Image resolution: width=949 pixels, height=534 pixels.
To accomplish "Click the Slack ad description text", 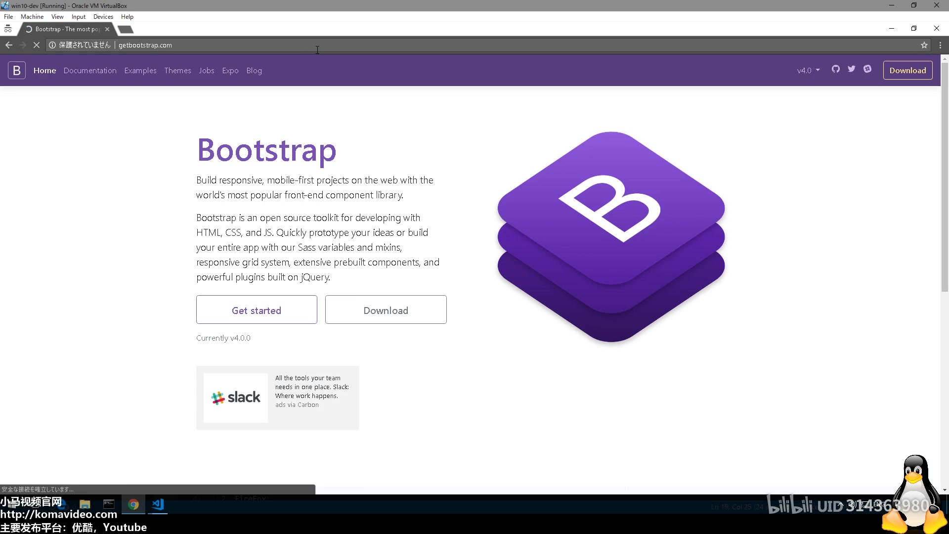I will [x=312, y=387].
